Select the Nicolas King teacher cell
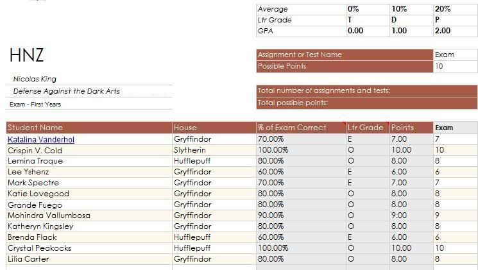Screen dimensions: 478x270 pos(89,80)
